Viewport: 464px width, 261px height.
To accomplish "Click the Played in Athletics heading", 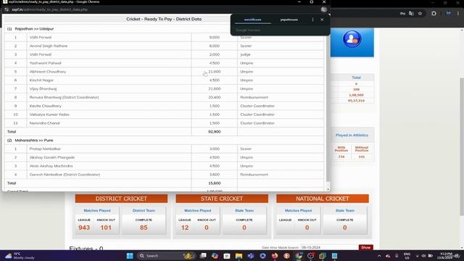I will (352, 135).
